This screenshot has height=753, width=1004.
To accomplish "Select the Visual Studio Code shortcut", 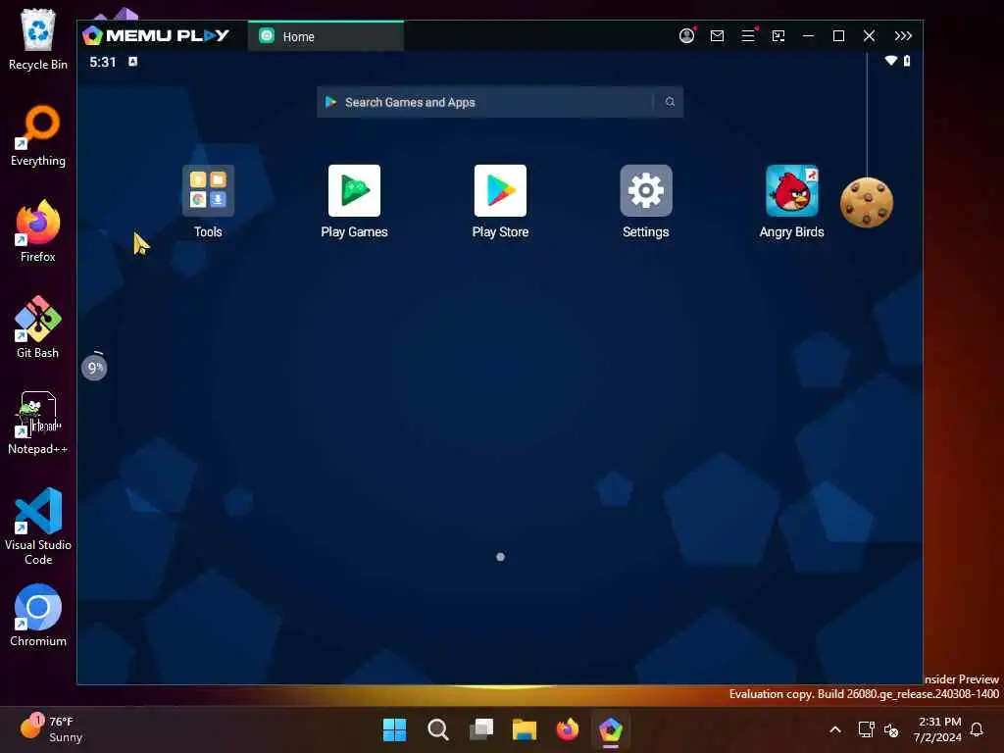I will tap(38, 527).
